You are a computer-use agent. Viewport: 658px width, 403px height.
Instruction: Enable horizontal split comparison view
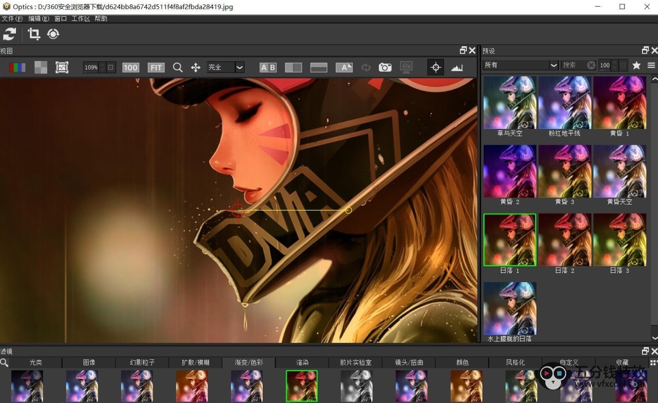pos(319,67)
